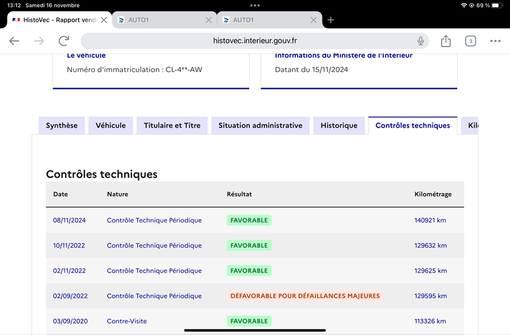Image resolution: width=510 pixels, height=335 pixels.
Task: Tap the battery indicator in status bar
Action: tap(497, 5)
